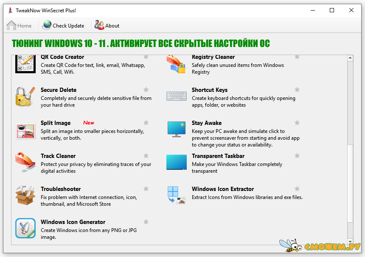
Task: Star the Windows Icon Extractor tool
Action: click(297, 188)
